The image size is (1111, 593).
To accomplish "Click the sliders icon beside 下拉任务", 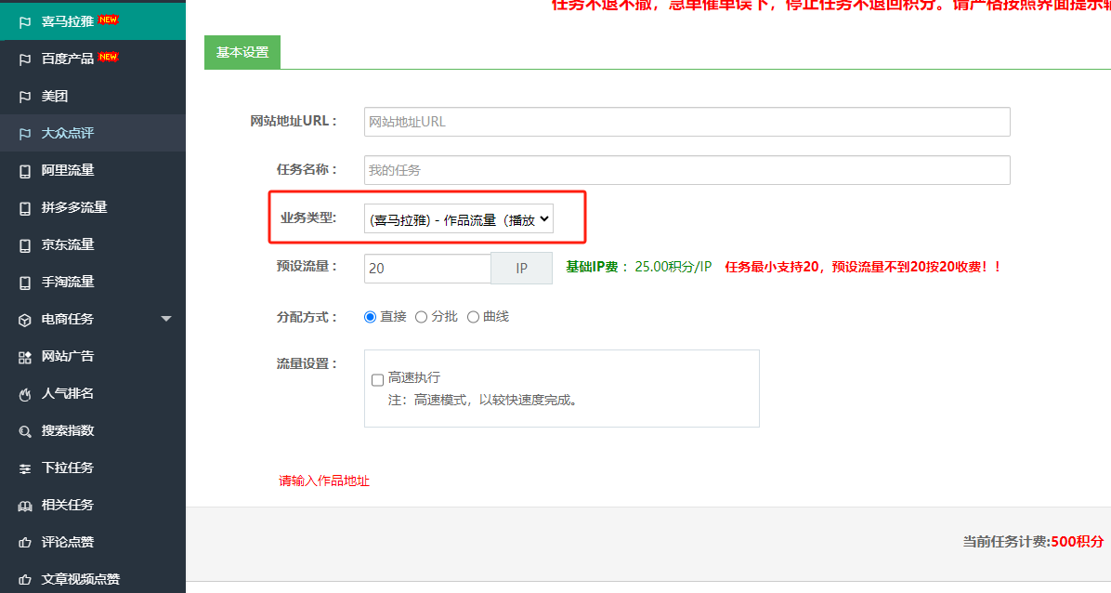I will [25, 468].
